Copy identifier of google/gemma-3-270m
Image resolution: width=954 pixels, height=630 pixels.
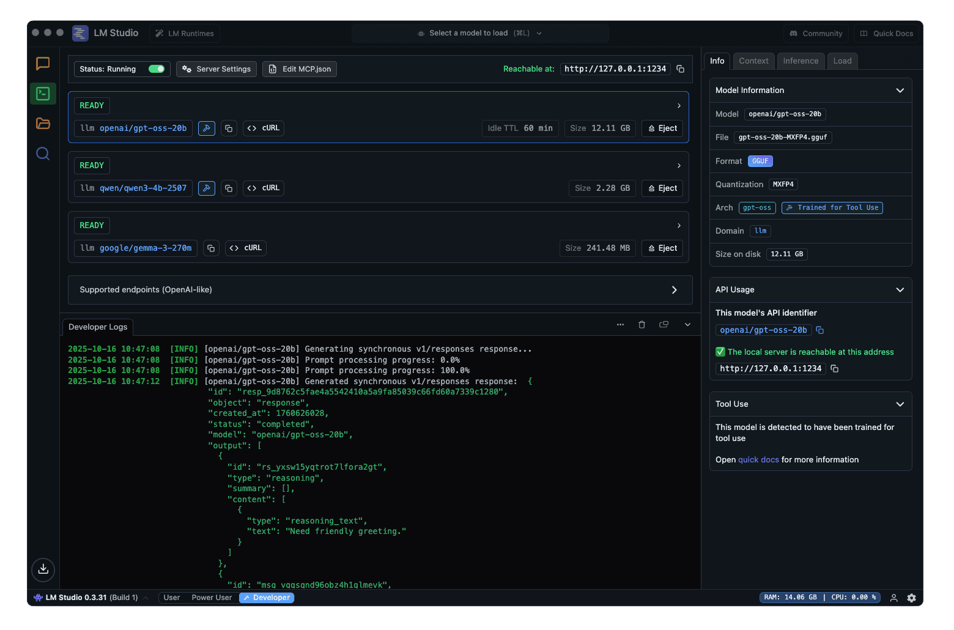(x=211, y=248)
